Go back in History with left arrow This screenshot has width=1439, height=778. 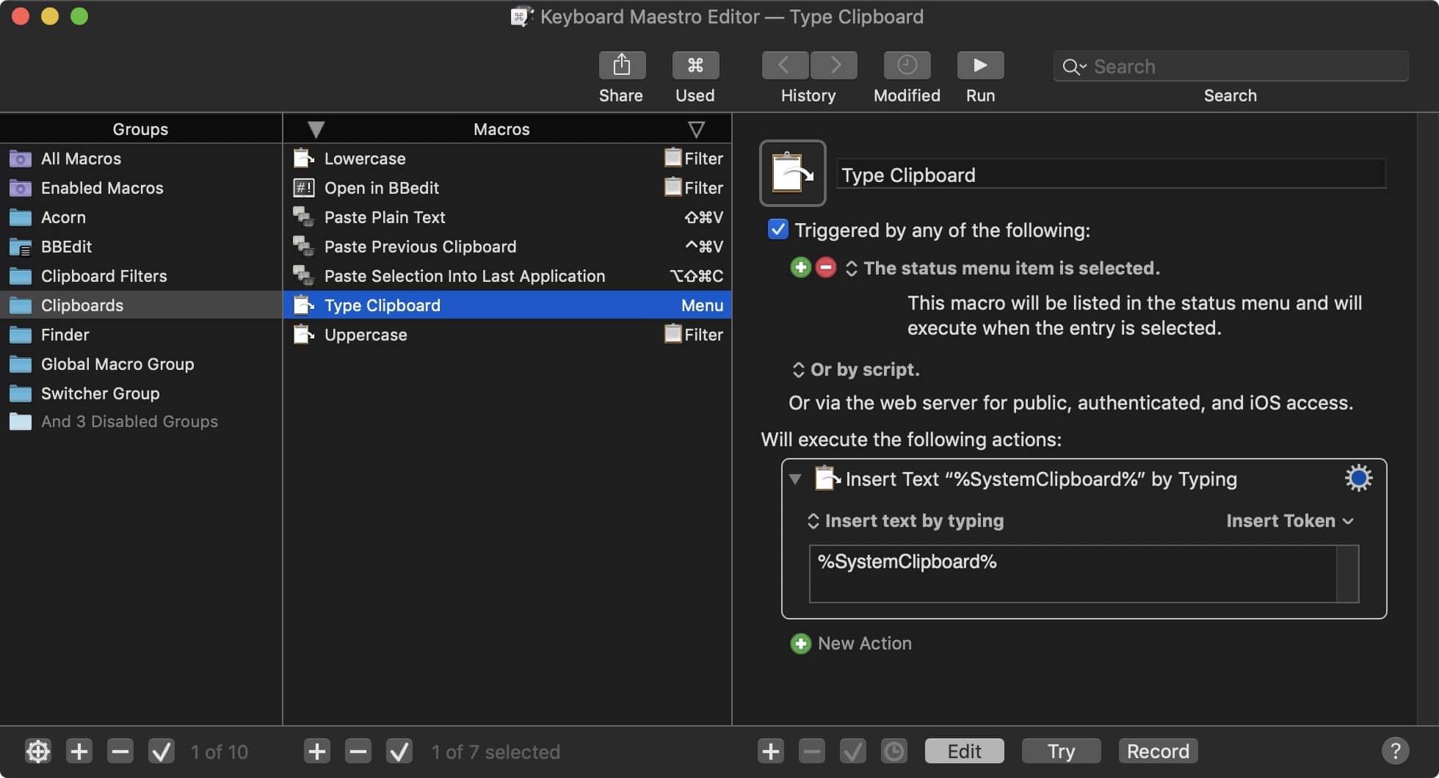(x=784, y=65)
